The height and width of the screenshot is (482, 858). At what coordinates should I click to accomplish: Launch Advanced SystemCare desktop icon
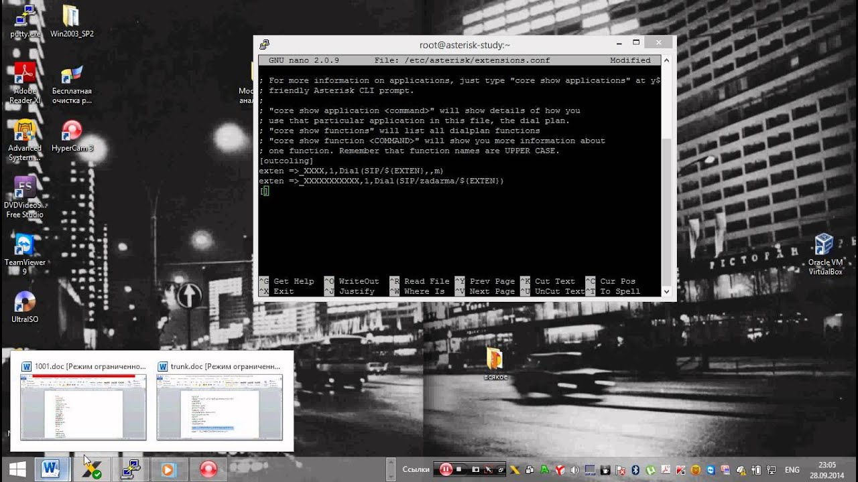click(25, 141)
